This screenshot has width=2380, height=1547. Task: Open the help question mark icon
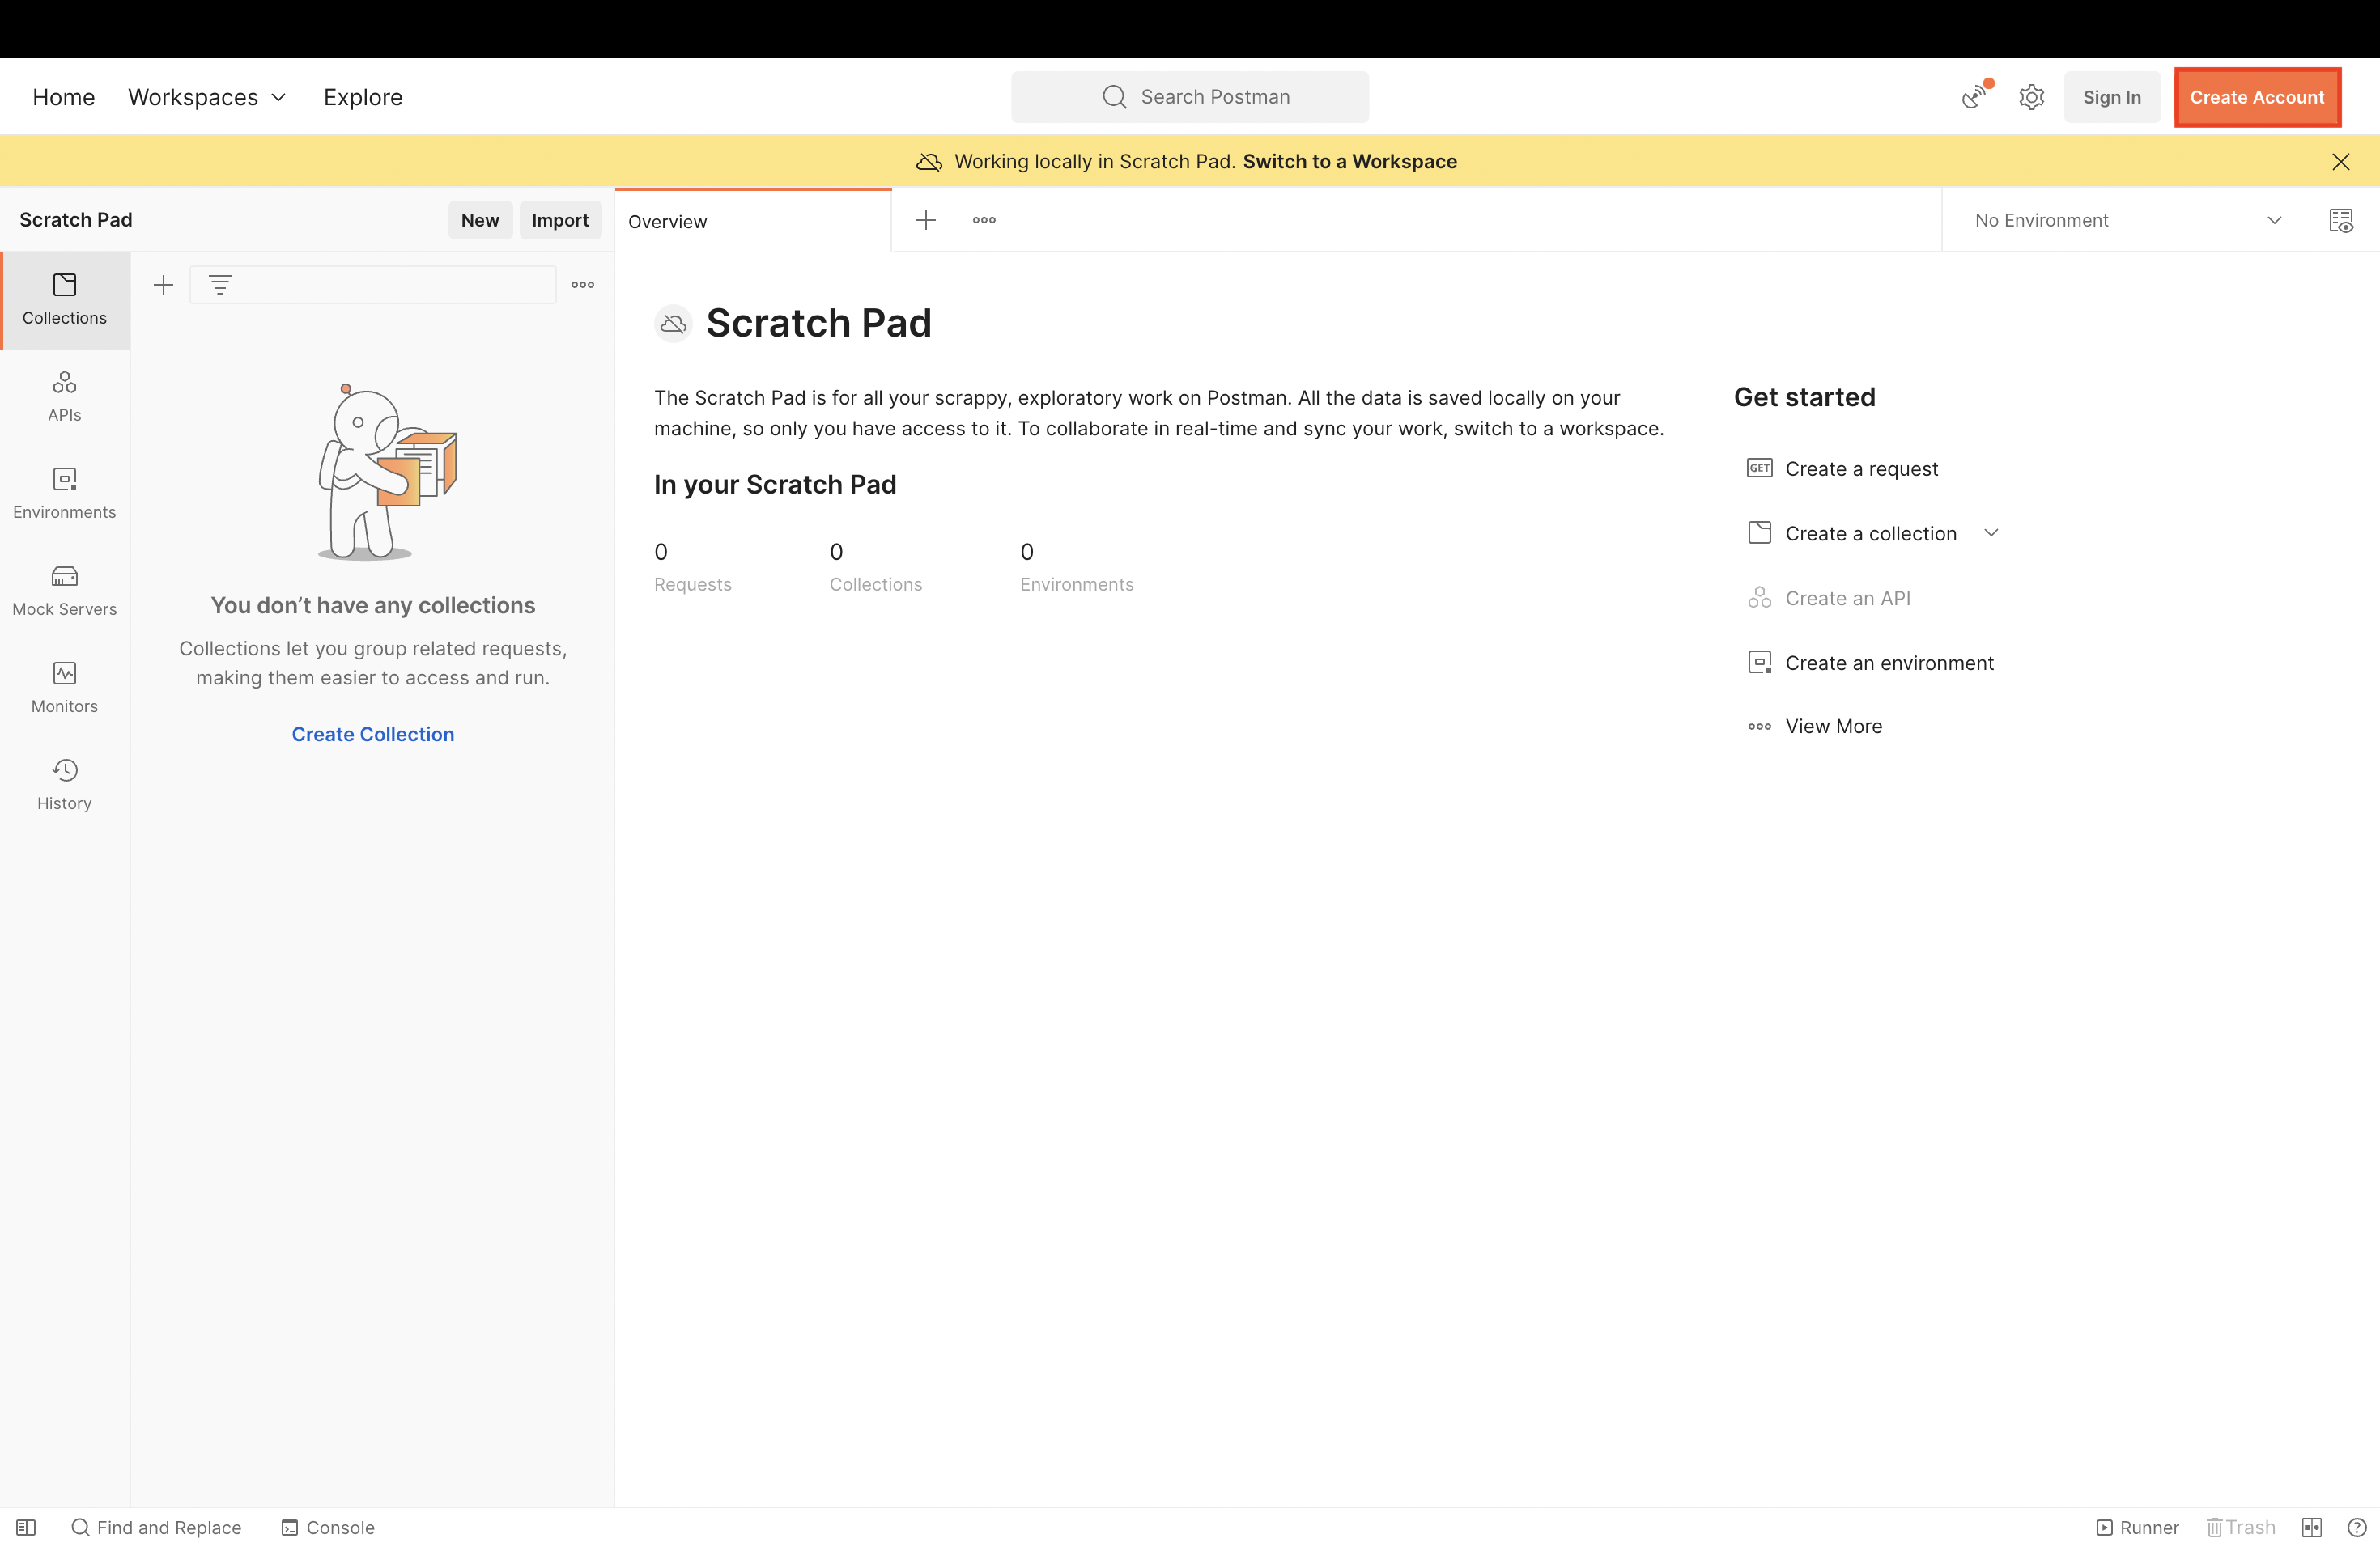point(2357,1527)
